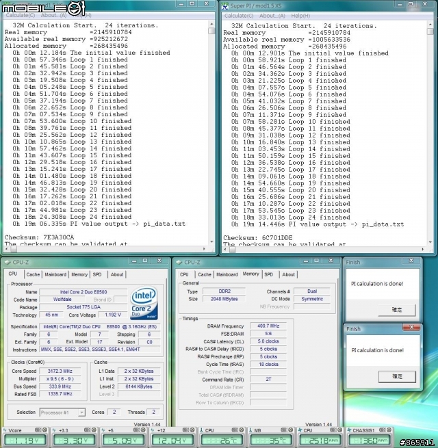Click the CAS# Latency 5.0 clocks value
The width and height of the screenshot is (438, 448).
(x=268, y=341)
